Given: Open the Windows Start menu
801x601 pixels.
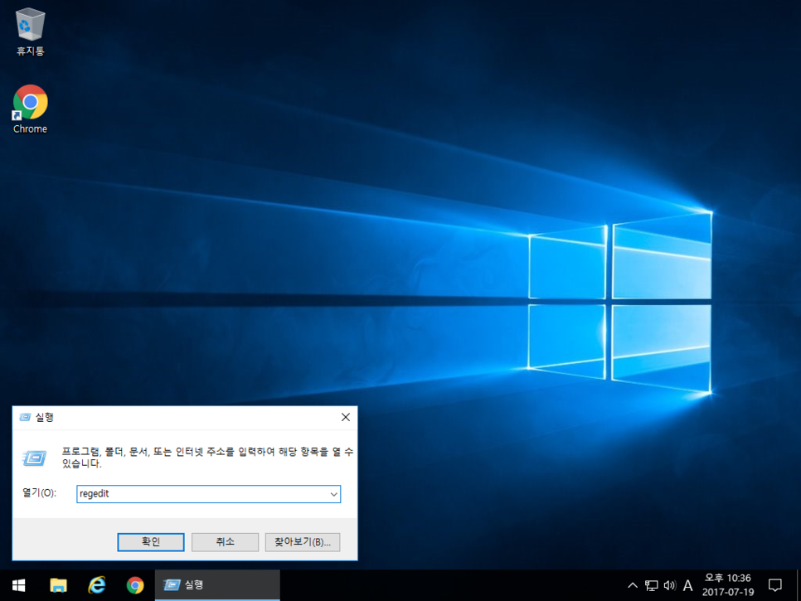Looking at the screenshot, I should tap(19, 585).
